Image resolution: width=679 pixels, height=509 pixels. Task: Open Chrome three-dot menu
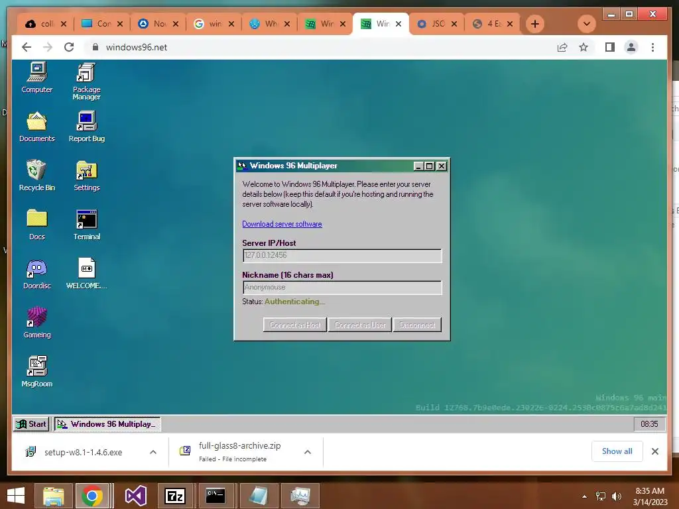652,47
